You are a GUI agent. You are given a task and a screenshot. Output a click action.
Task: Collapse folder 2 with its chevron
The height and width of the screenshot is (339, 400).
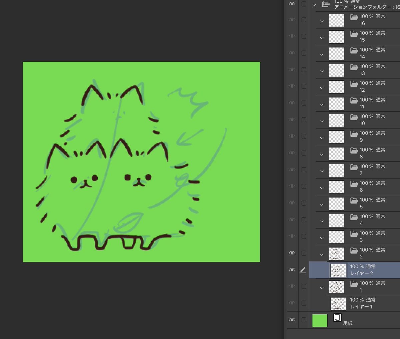pyautogui.click(x=322, y=255)
